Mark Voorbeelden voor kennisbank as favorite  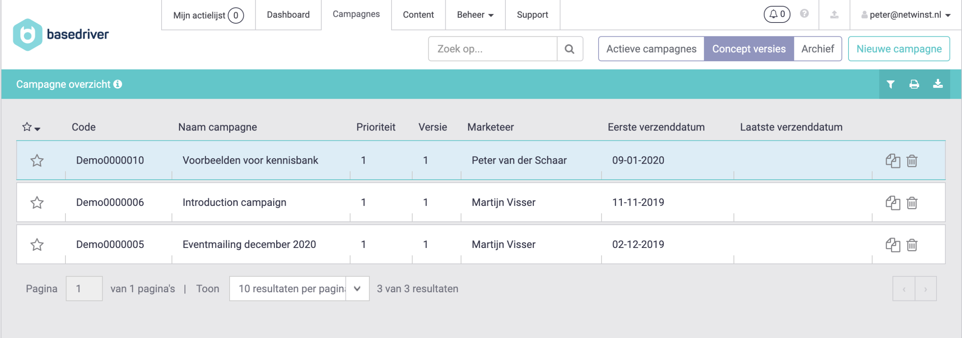(37, 161)
